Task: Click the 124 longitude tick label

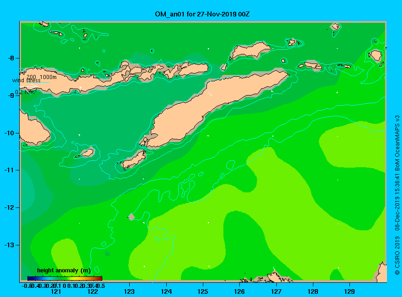Action: pos(166,292)
